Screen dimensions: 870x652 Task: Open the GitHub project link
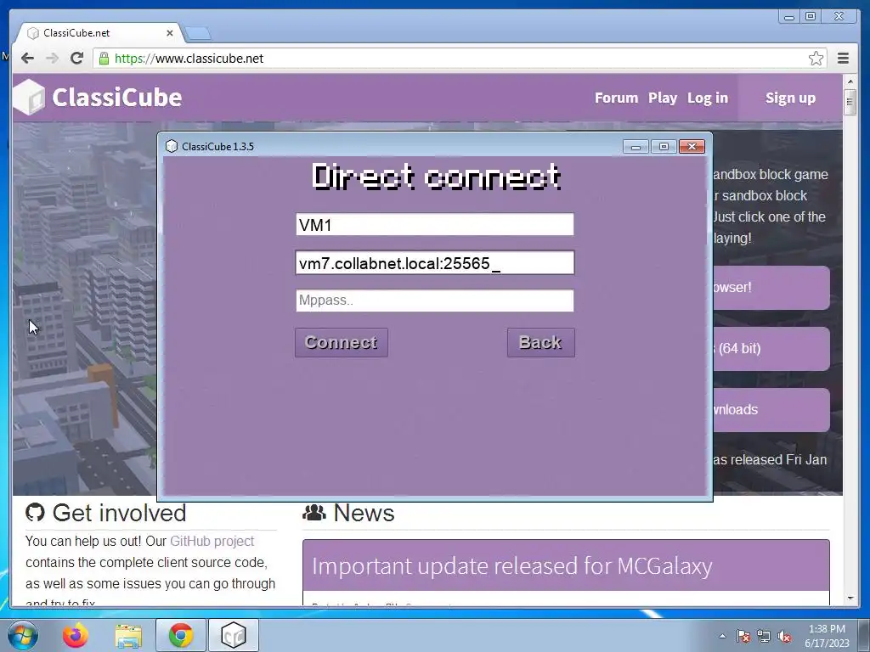pos(212,541)
